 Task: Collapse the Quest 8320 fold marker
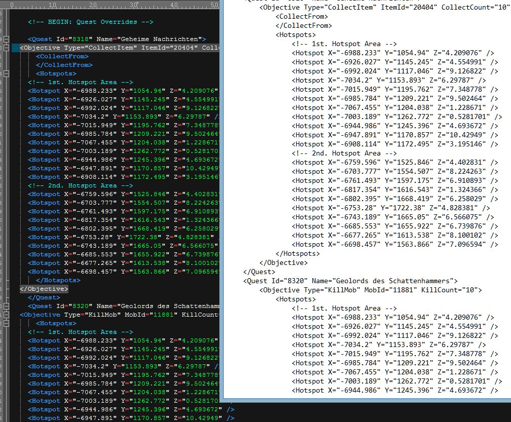(7, 306)
